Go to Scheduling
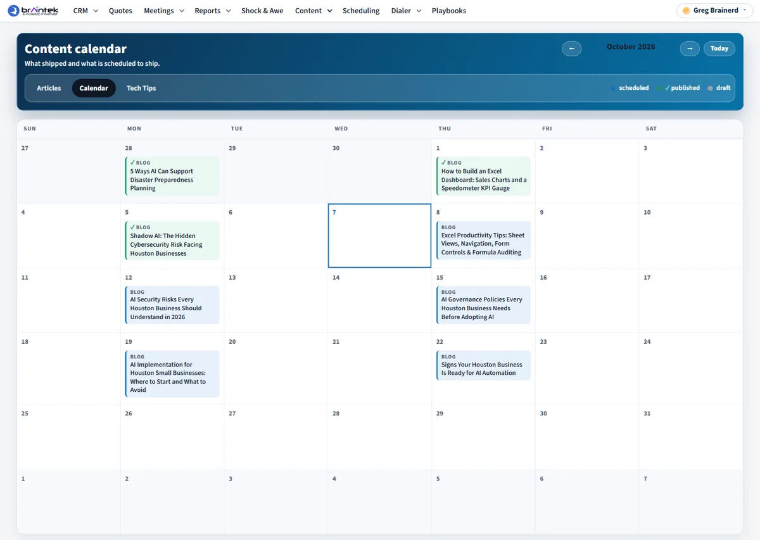This screenshot has width=760, height=540. [x=361, y=11]
